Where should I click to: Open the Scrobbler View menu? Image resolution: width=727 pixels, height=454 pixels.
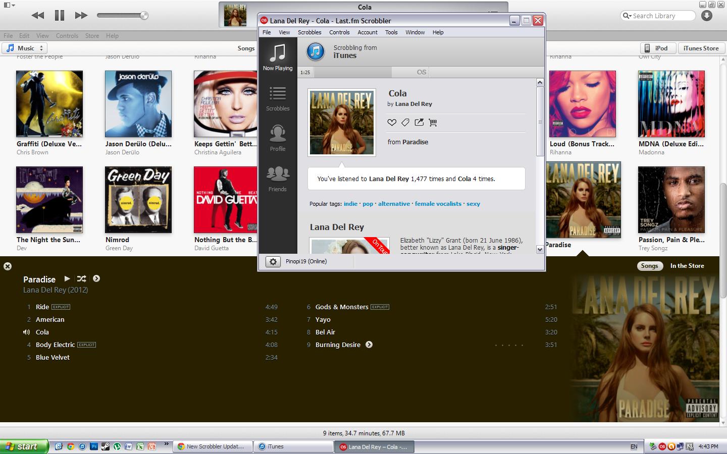(284, 32)
